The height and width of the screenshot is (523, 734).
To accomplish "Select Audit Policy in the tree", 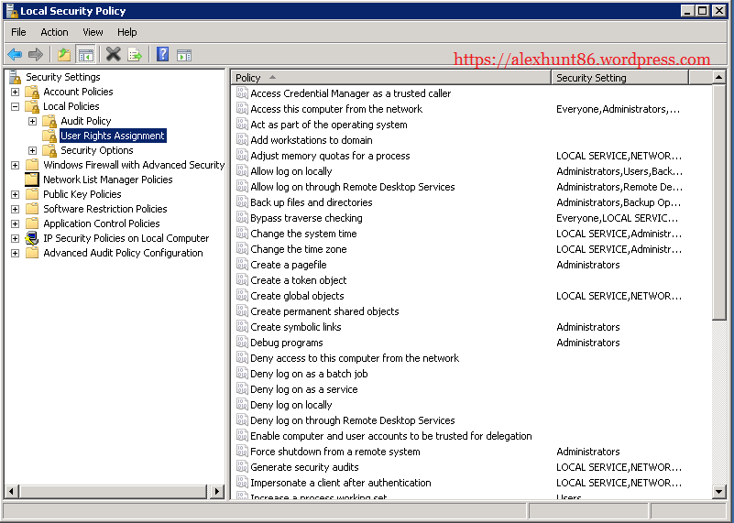I will [85, 121].
